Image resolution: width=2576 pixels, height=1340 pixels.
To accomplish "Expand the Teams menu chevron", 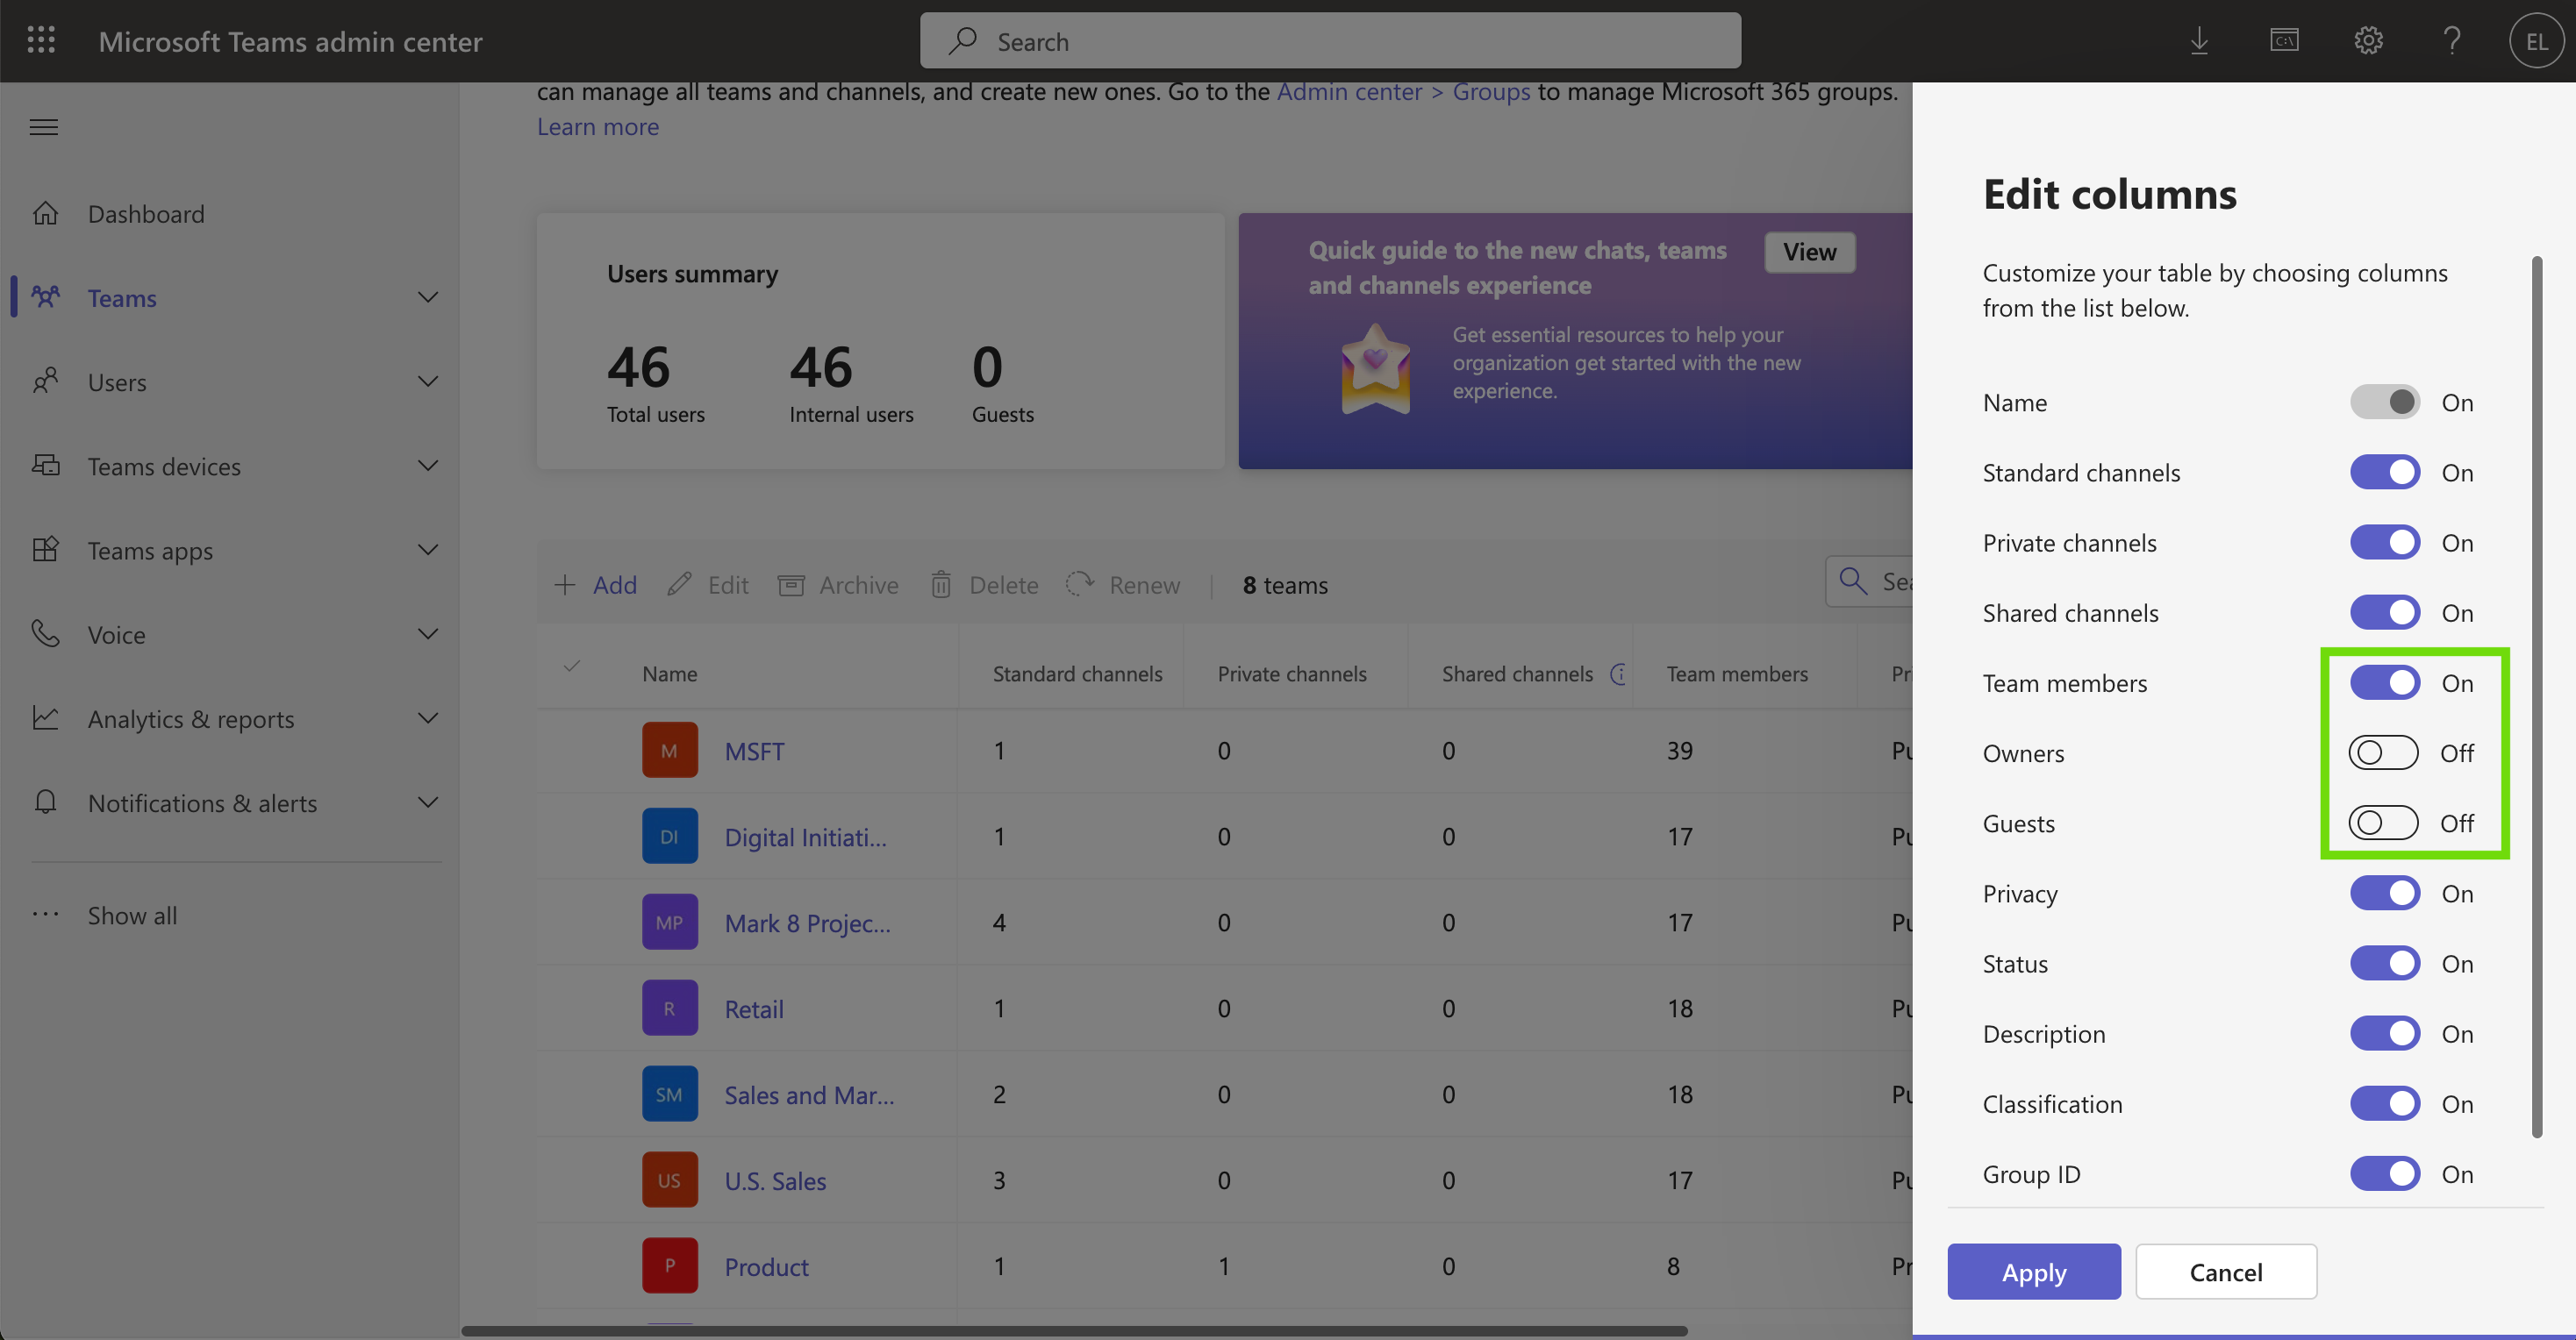I will [428, 296].
